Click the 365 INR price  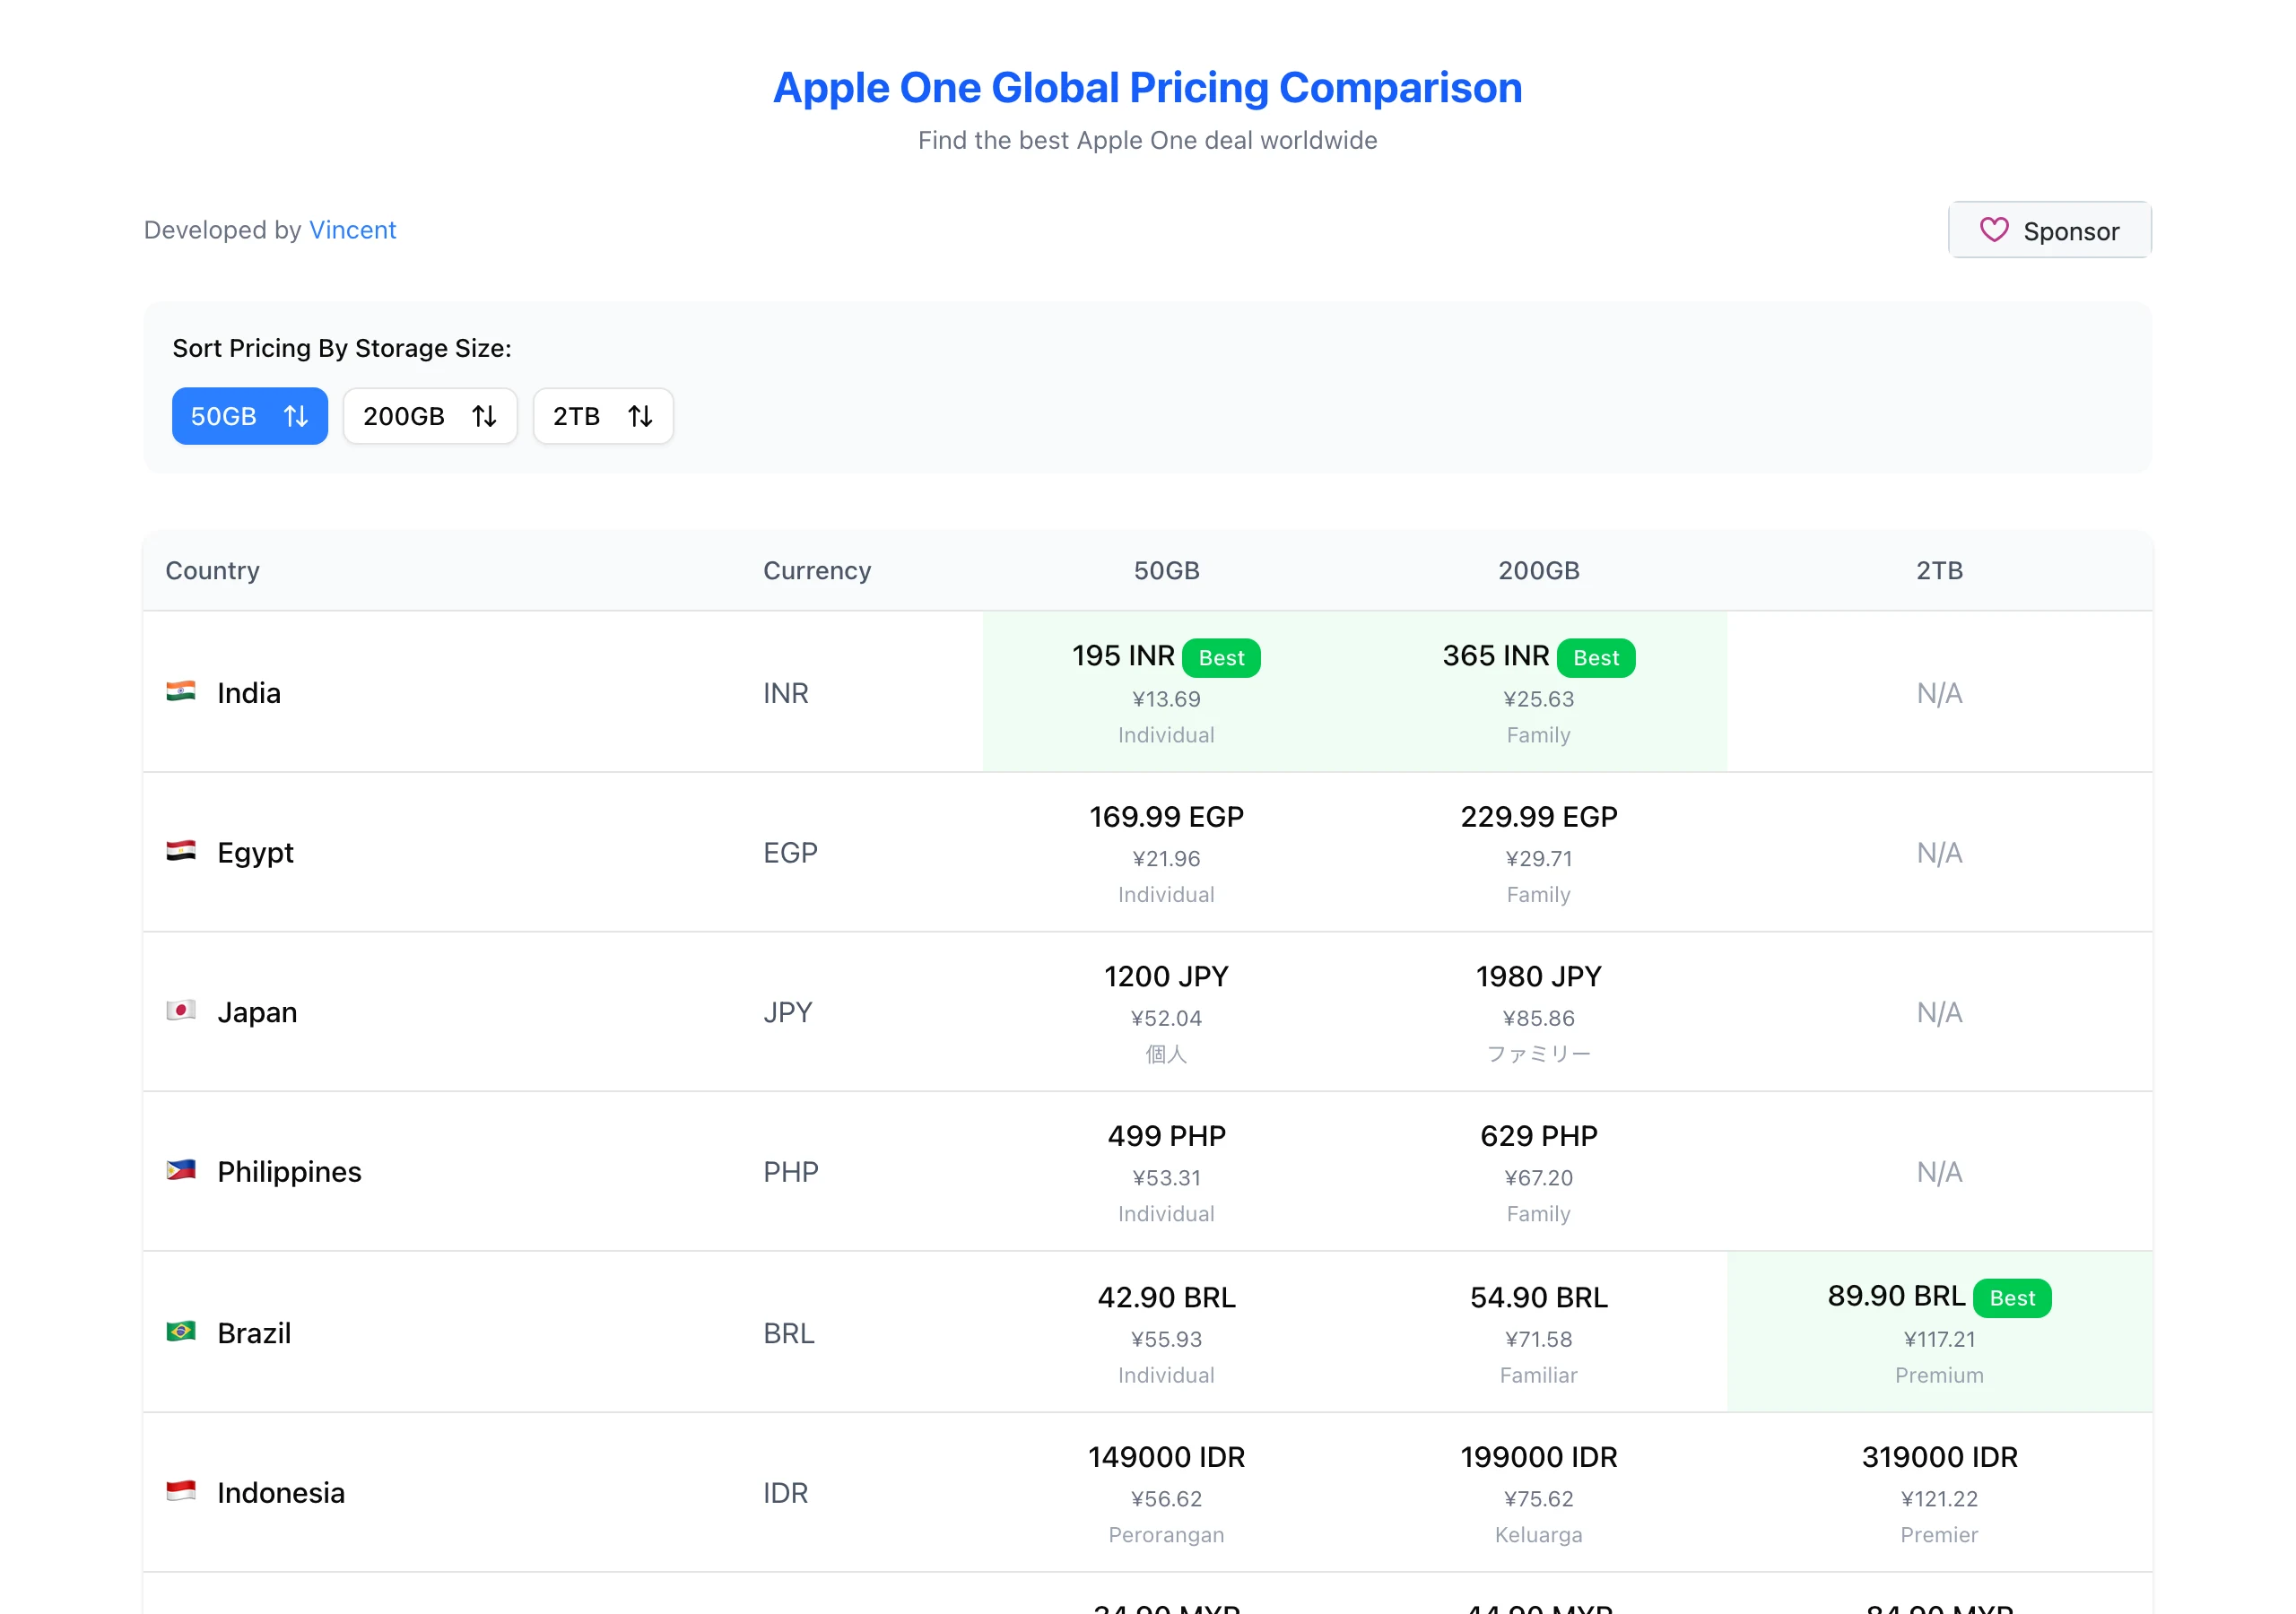click(x=1495, y=656)
